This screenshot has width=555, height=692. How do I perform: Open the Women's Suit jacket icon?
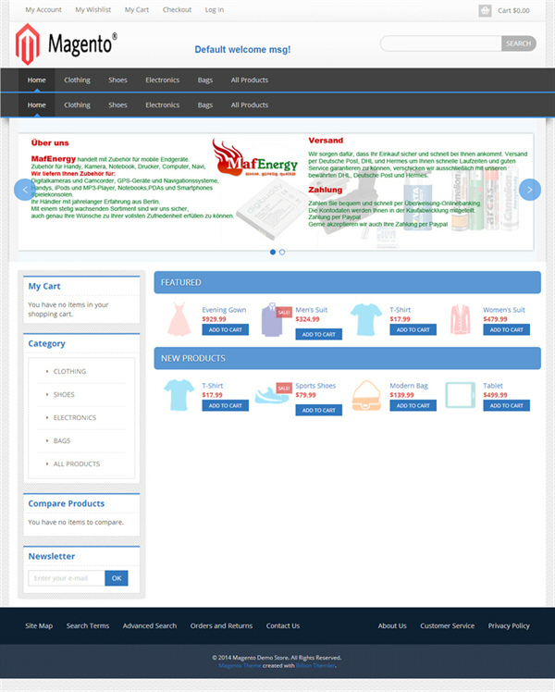coord(460,319)
